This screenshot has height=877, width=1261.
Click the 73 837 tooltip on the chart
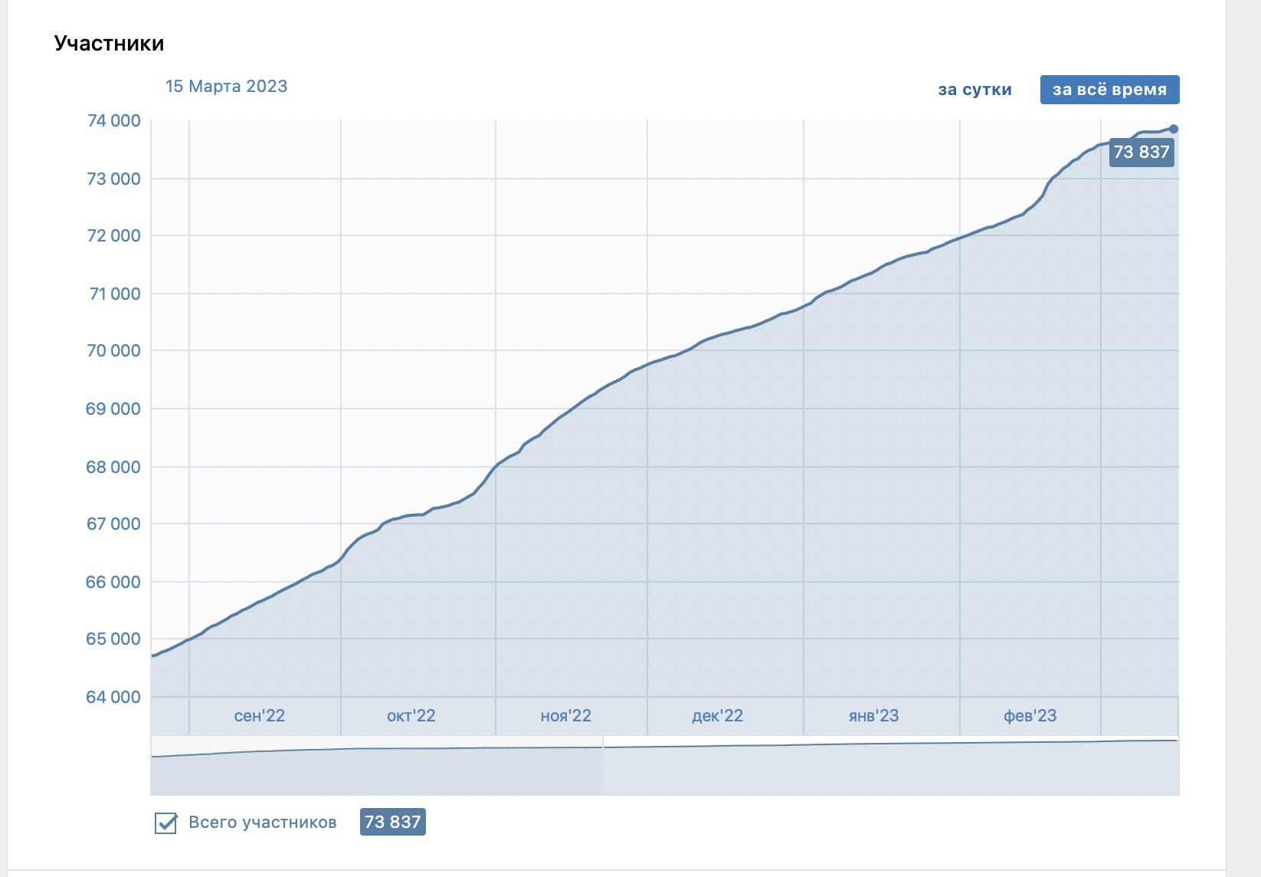(1141, 152)
